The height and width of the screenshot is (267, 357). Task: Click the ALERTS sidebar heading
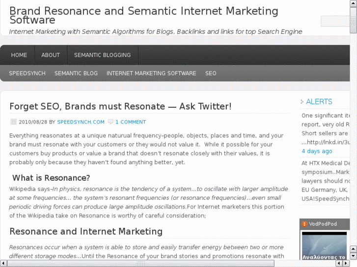click(319, 102)
